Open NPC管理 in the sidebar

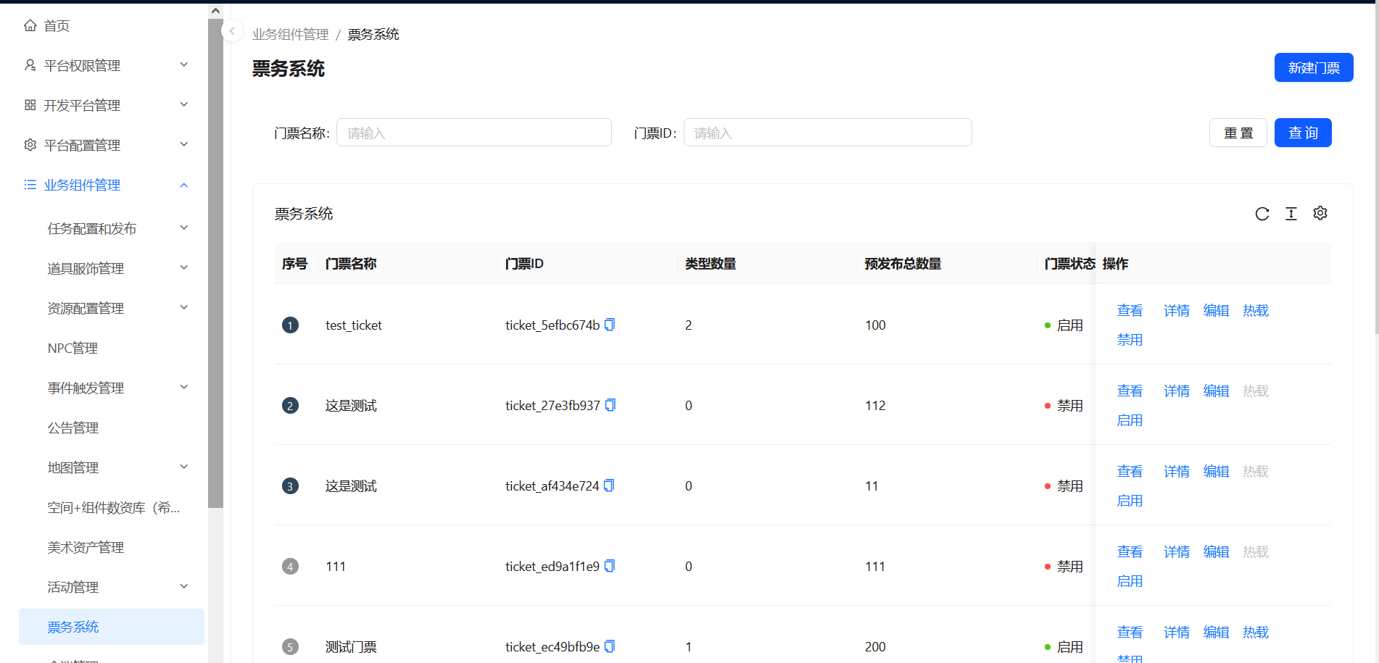tap(73, 348)
